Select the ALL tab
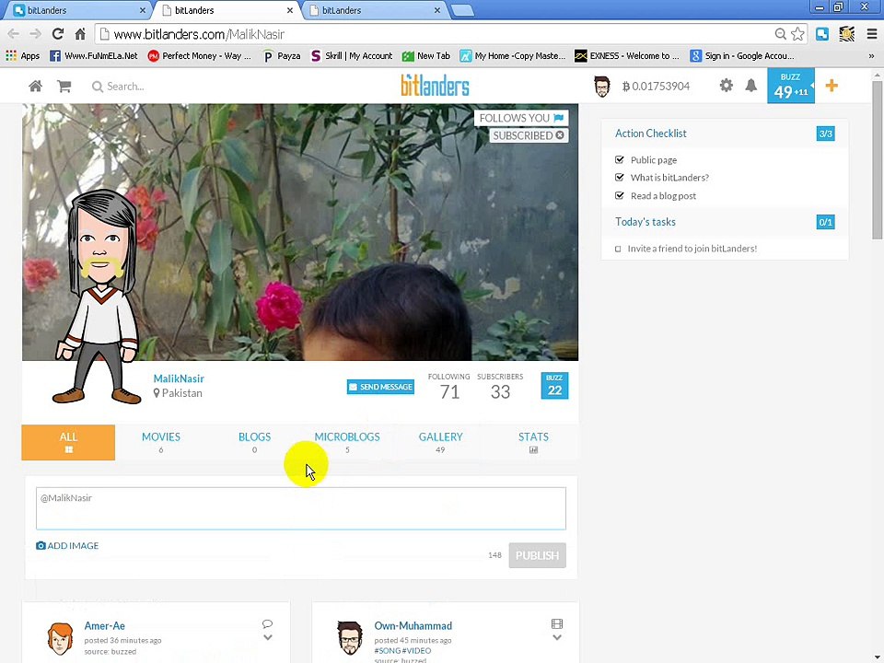Screen dimensions: 884x663 point(68,443)
